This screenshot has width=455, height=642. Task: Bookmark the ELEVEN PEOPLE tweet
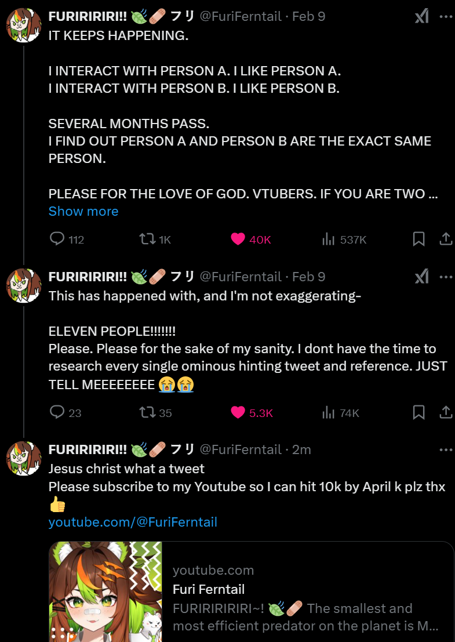tap(418, 412)
